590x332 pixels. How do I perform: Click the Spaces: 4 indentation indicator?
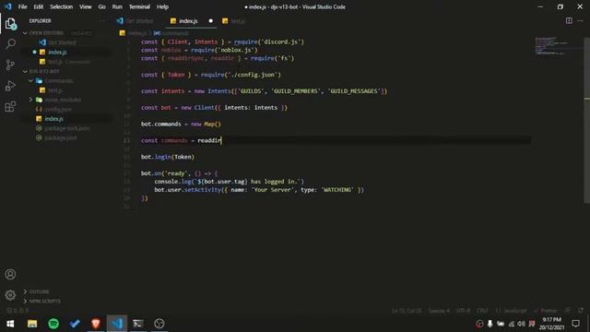click(439, 311)
